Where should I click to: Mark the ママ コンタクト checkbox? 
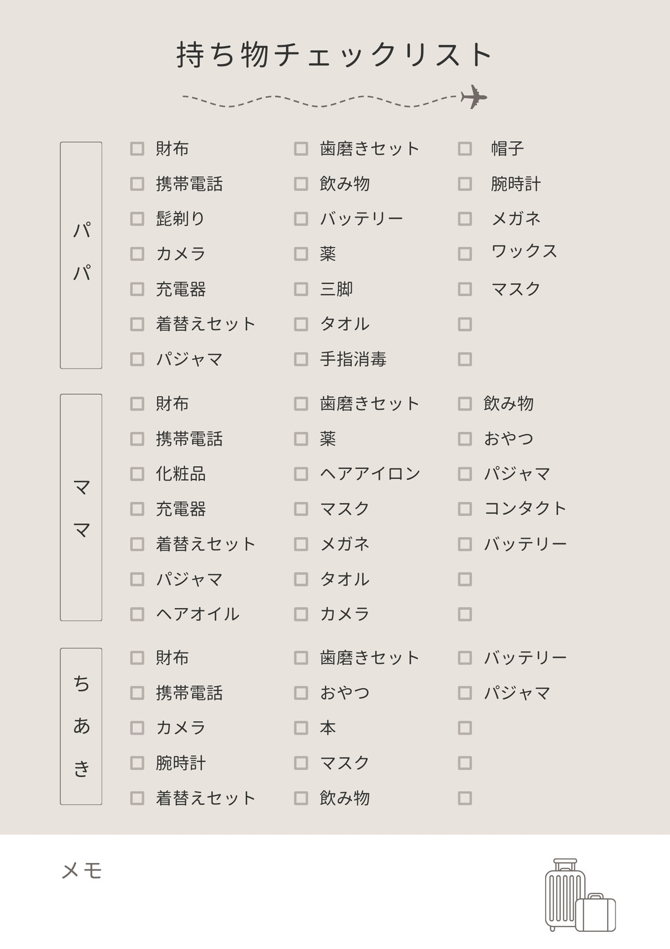pyautogui.click(x=465, y=509)
